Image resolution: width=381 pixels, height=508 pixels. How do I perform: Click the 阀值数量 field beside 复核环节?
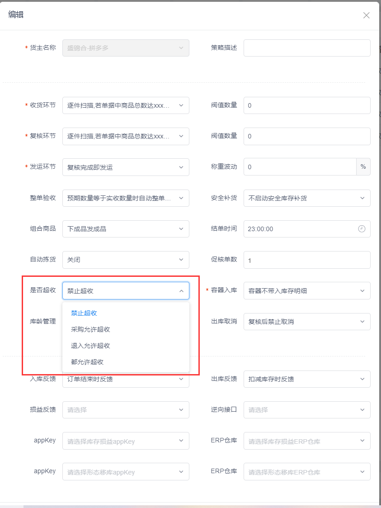[307, 136]
